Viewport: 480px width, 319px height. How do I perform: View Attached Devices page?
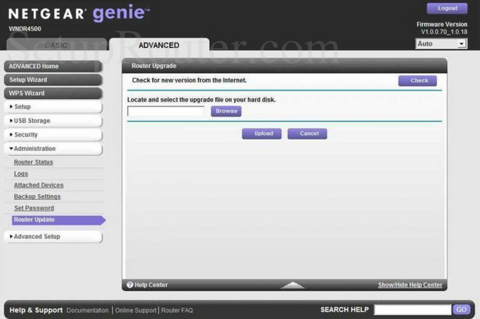click(x=38, y=185)
